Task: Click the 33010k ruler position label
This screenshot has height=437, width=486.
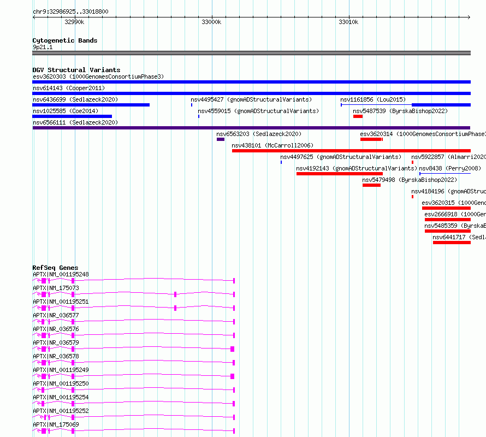Action: click(348, 22)
